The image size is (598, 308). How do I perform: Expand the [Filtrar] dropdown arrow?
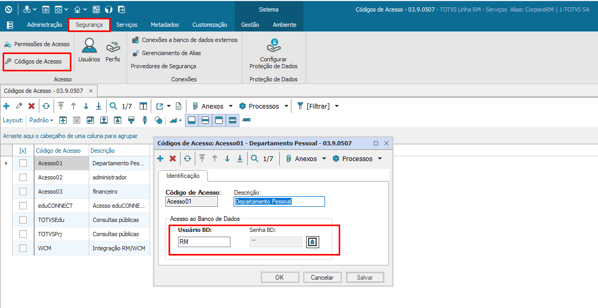337,106
